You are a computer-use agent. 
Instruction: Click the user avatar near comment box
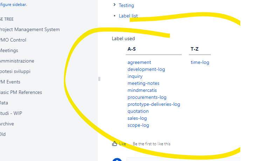click(117, 159)
